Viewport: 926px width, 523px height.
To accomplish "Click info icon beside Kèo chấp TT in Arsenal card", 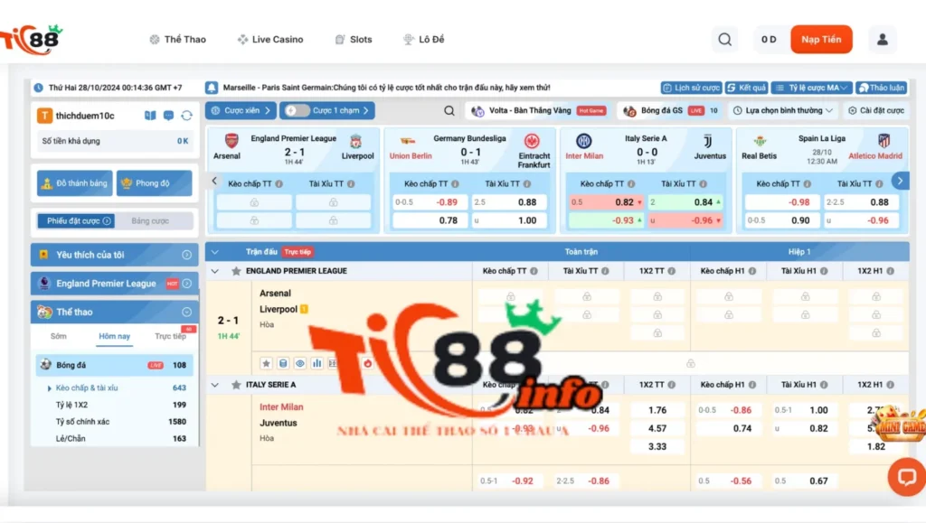I will coord(279,184).
